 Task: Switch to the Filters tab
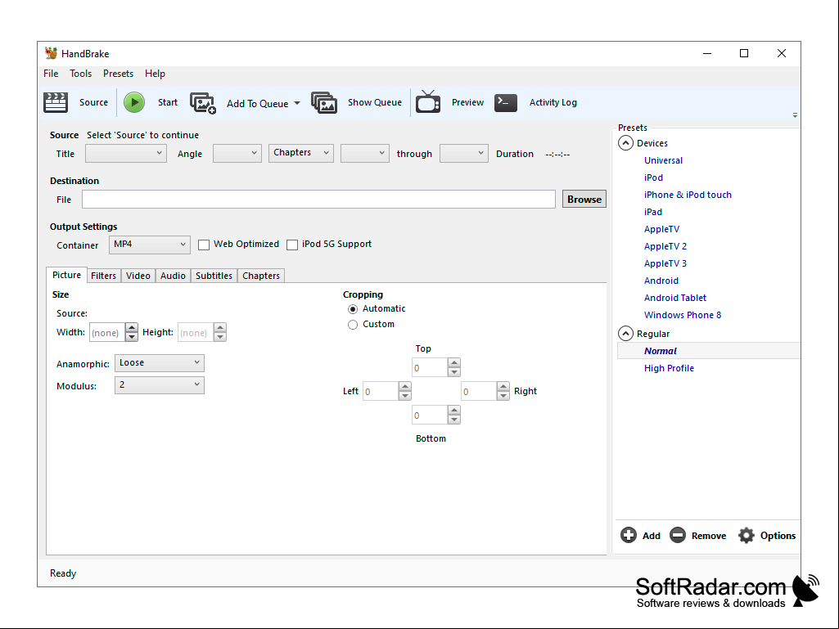pyautogui.click(x=103, y=276)
